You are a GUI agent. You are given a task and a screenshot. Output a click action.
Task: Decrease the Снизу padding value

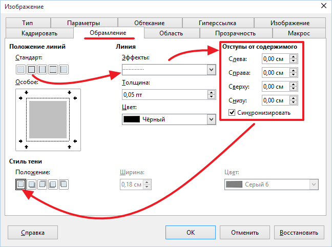click(293, 102)
